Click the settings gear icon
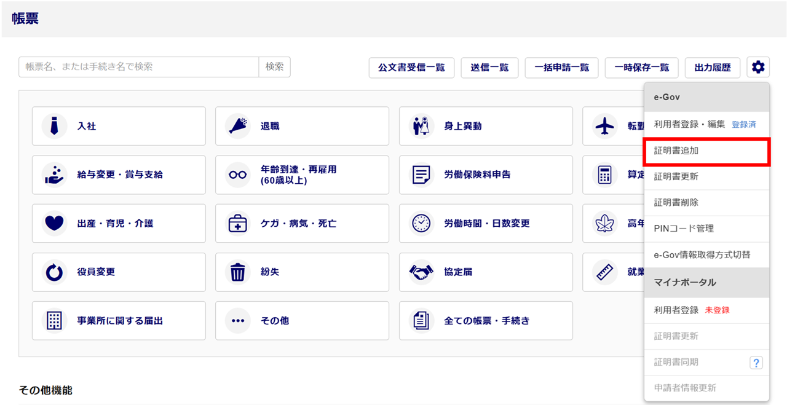 coord(758,68)
